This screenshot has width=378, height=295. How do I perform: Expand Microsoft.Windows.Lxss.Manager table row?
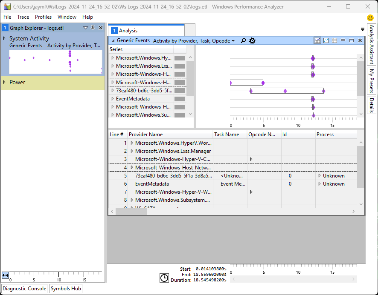[x=132, y=151]
